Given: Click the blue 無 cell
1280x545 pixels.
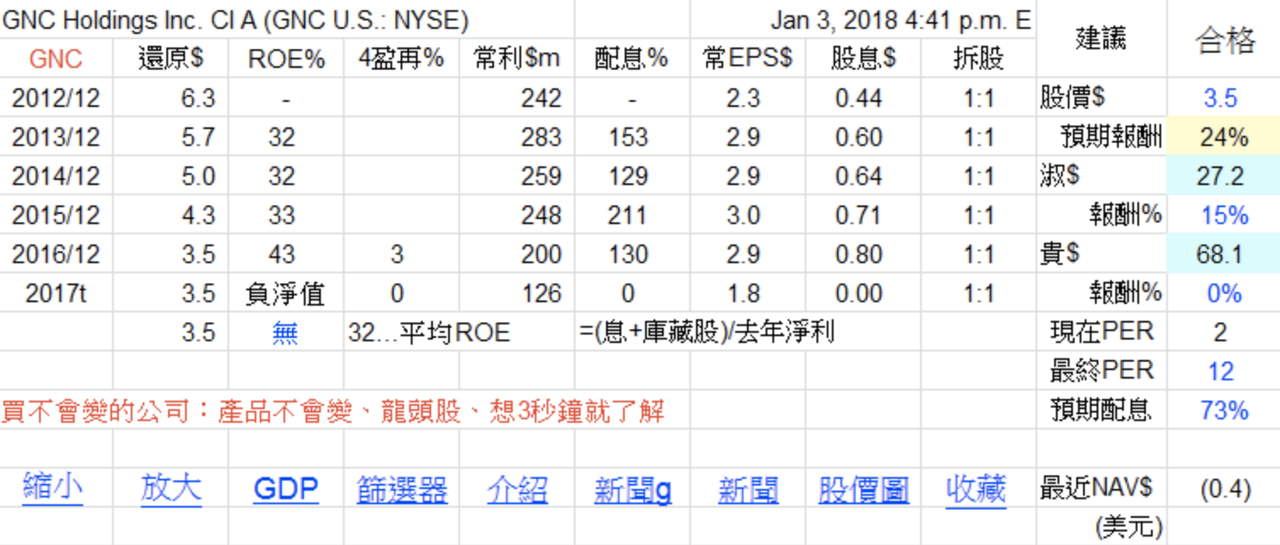Looking at the screenshot, I should 286,332.
